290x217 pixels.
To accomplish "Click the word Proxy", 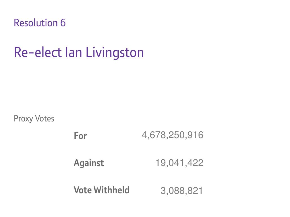I will click(23, 119).
